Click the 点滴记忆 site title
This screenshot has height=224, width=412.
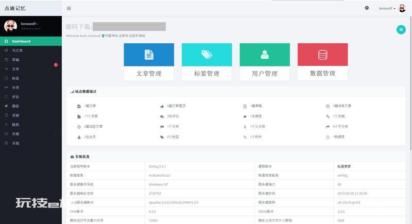(x=15, y=8)
